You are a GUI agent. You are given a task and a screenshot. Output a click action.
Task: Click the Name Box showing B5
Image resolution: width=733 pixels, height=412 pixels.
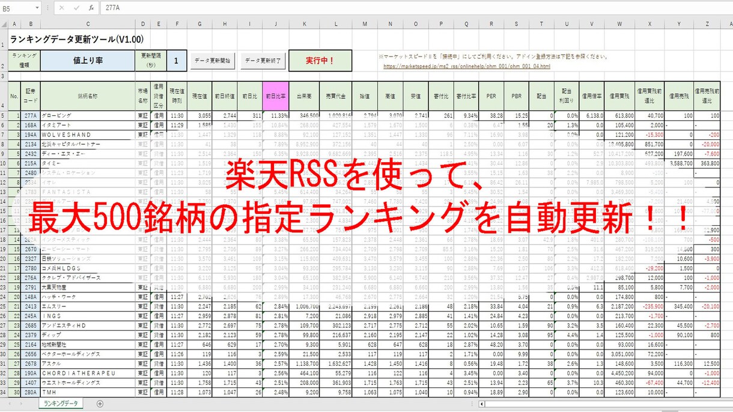click(x=17, y=8)
